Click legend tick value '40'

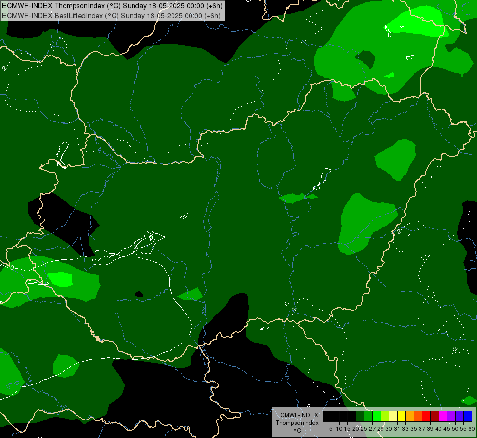tap(439, 429)
